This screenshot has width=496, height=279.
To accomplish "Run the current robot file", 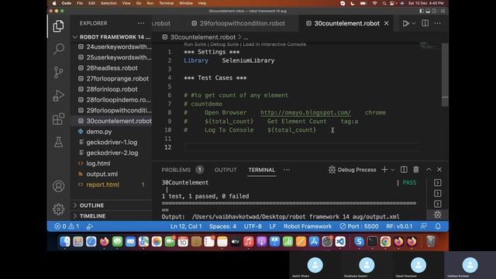I will [x=405, y=23].
